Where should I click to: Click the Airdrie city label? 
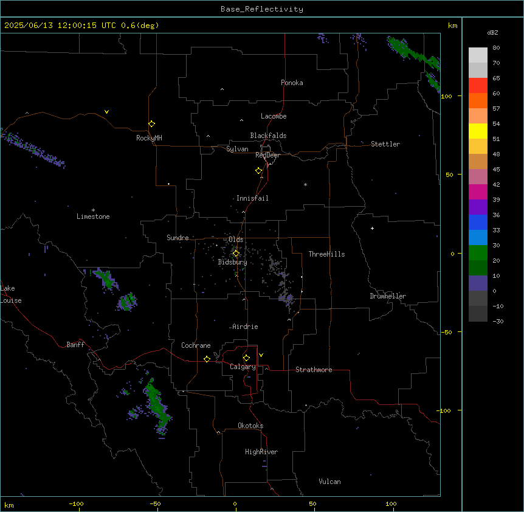[x=245, y=327]
